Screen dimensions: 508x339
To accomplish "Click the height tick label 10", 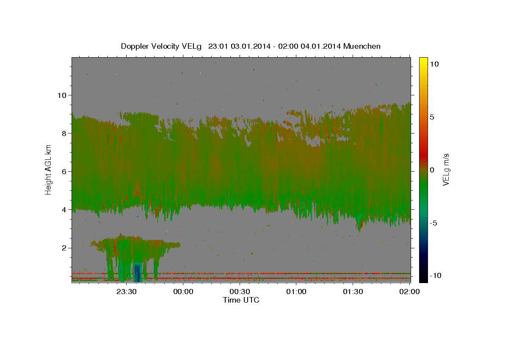I will 62,95.
